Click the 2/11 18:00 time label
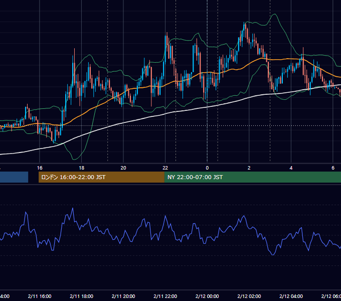Viewport: 341px width, 301px height. click(82, 296)
